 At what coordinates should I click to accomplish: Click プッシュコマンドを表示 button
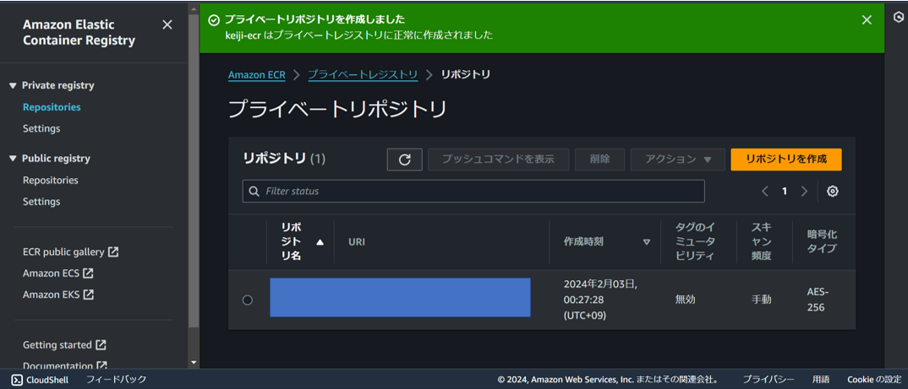[498, 159]
